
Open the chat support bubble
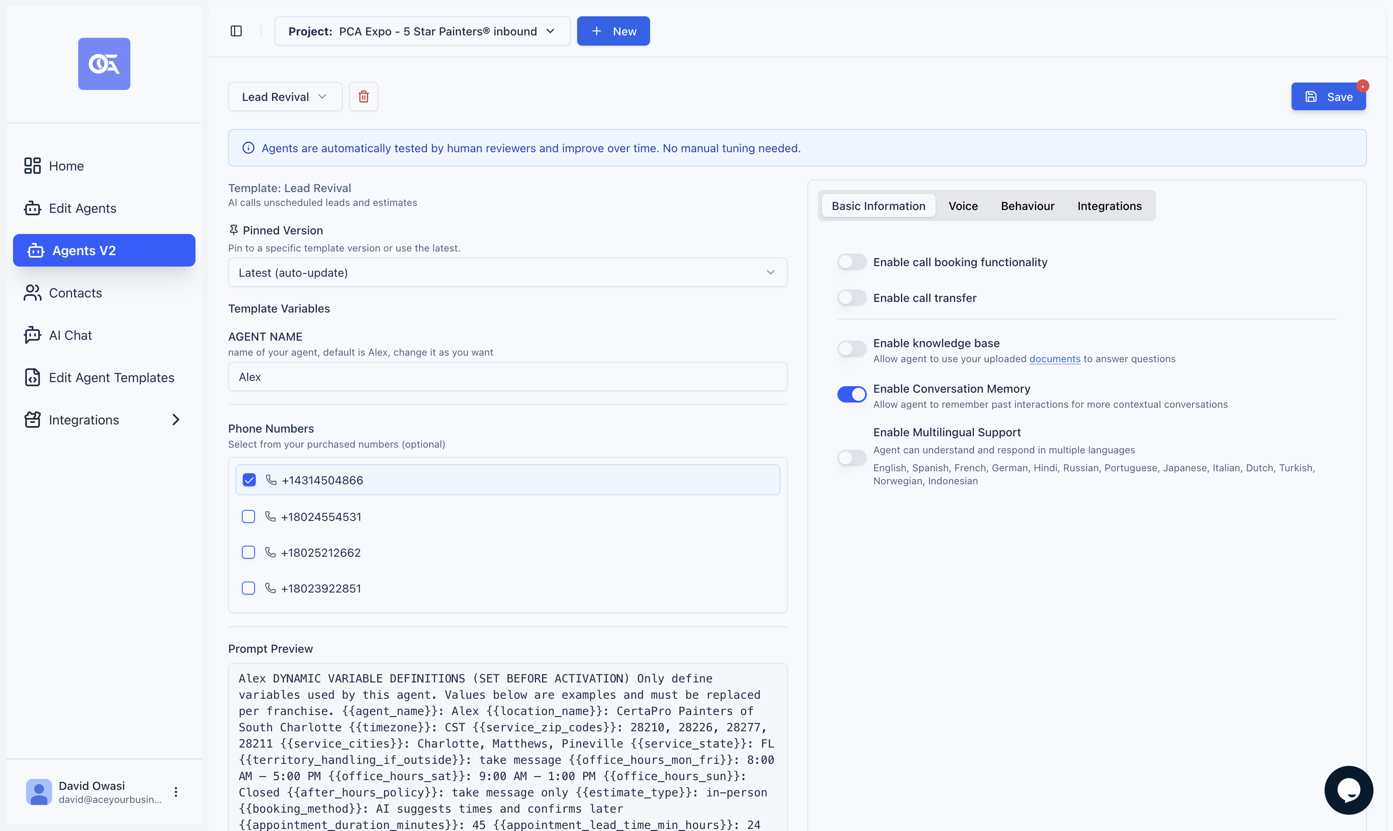1348,789
